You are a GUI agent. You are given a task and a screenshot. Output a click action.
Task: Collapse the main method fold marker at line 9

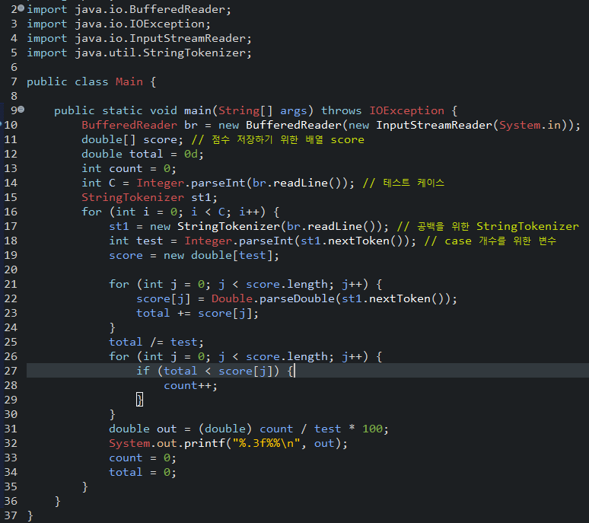[21, 110]
